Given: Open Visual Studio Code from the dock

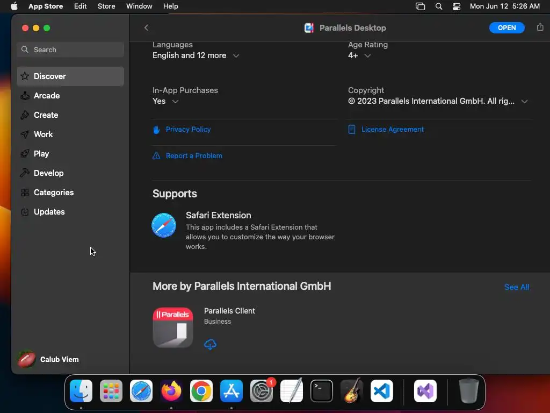Looking at the screenshot, I should (x=382, y=391).
